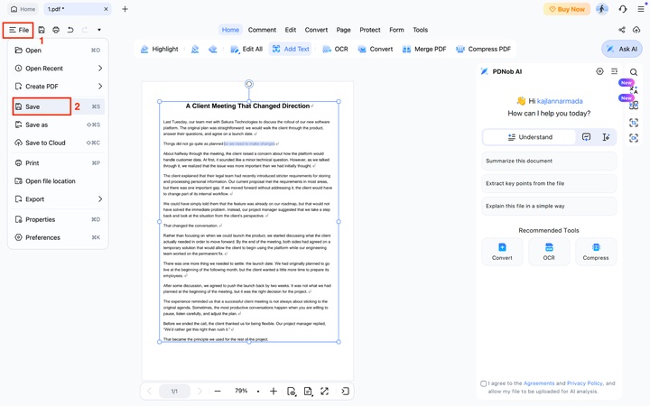Open the quick access toolbar dropdown arrow
This screenshot has width=650, height=406.
(x=99, y=30)
